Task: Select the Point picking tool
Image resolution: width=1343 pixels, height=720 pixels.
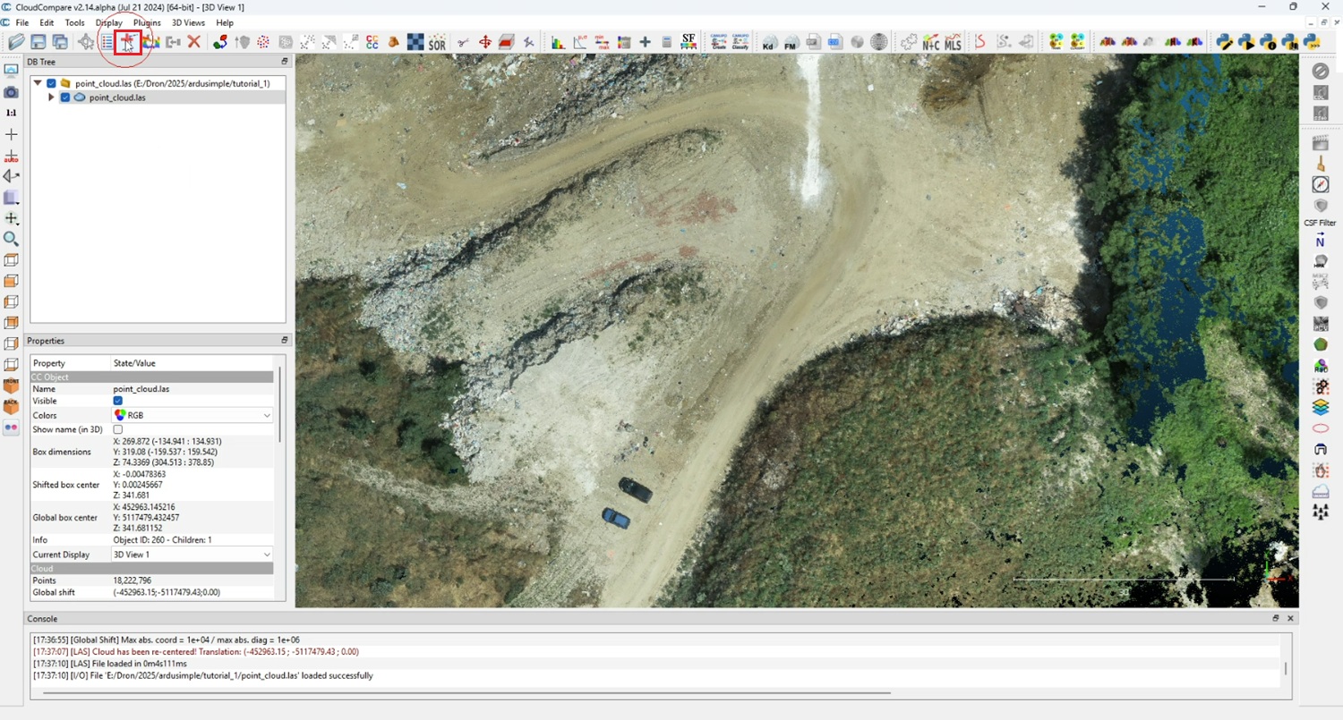Action: coord(128,42)
